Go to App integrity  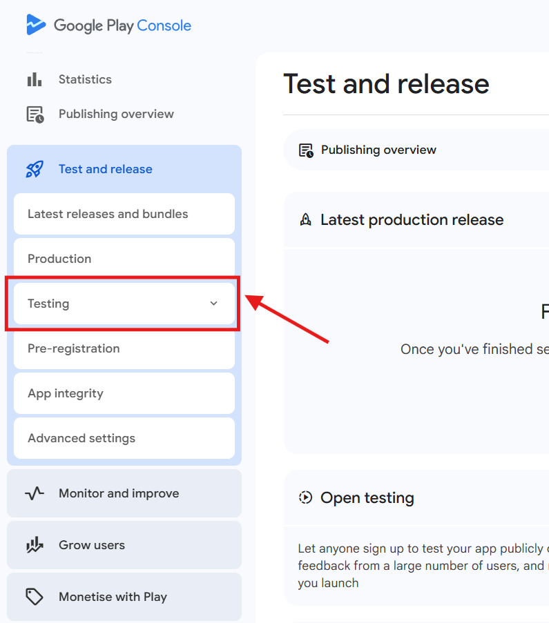[66, 393]
